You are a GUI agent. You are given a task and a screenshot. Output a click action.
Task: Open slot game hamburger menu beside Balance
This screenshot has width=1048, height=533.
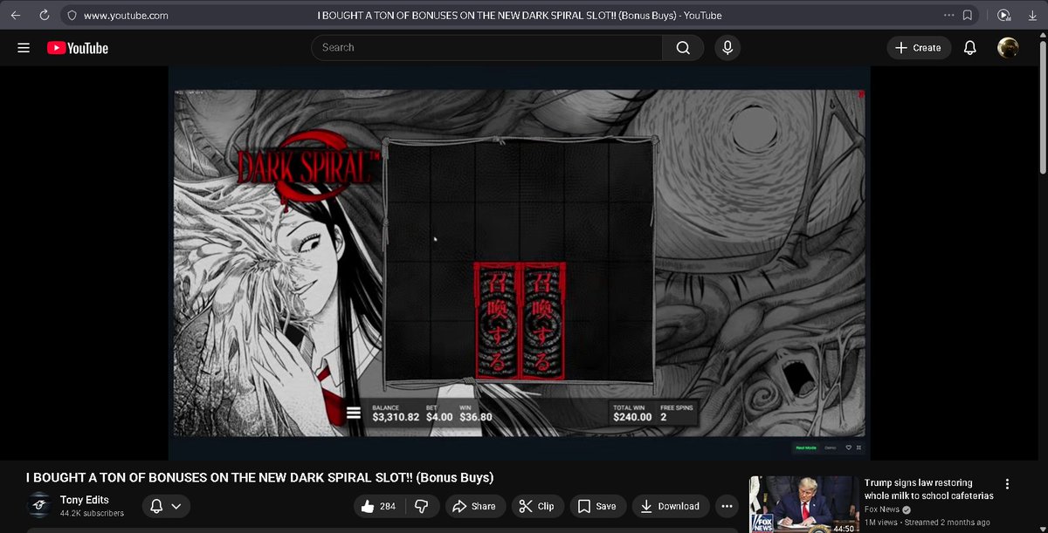click(354, 413)
